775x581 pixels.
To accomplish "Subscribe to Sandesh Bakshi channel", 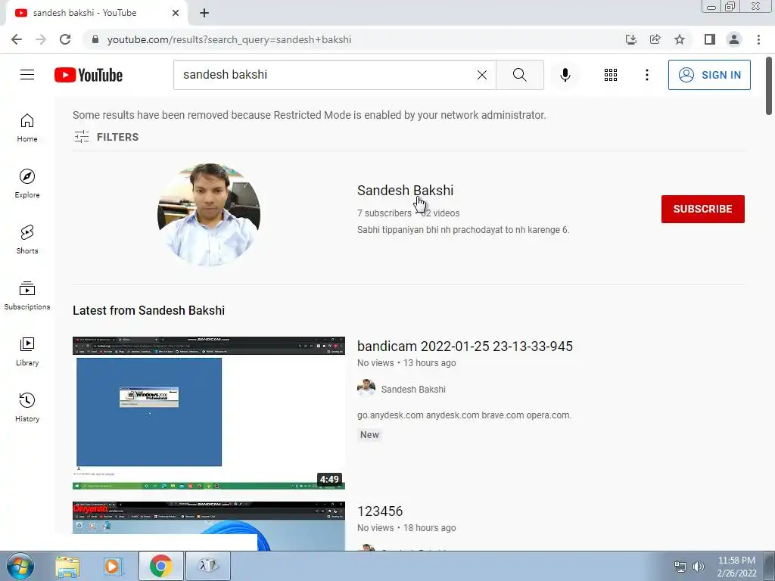I will 702,209.
